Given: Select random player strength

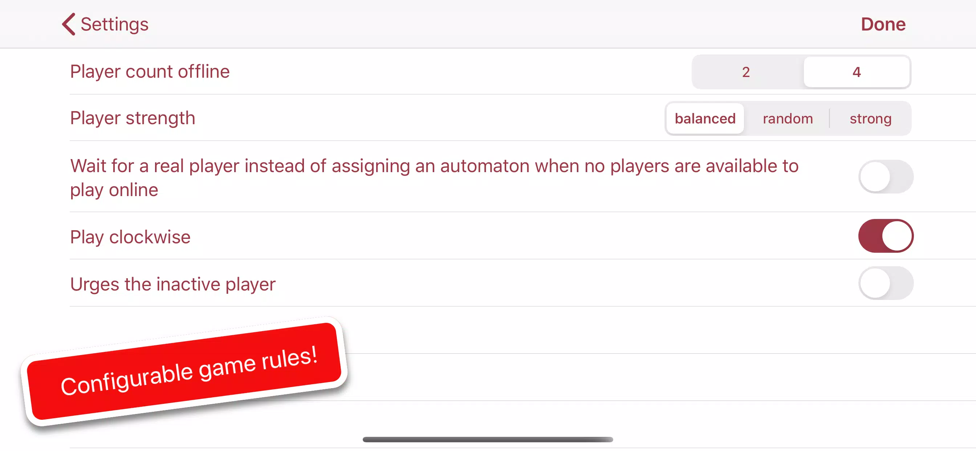Looking at the screenshot, I should coord(788,118).
